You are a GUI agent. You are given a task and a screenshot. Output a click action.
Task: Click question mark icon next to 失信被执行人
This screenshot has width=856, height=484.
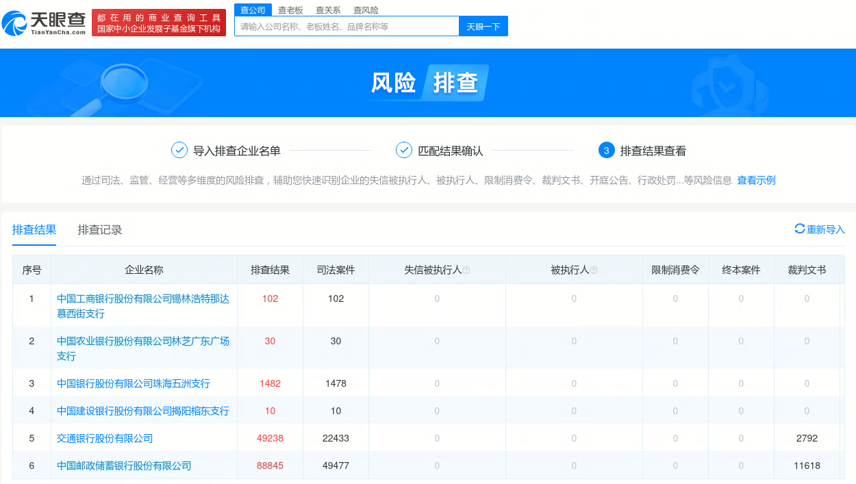pos(467,269)
